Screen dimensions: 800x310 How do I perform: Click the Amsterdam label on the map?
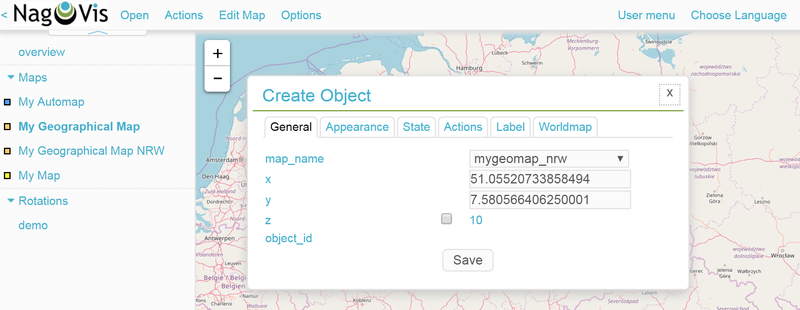pyautogui.click(x=222, y=160)
